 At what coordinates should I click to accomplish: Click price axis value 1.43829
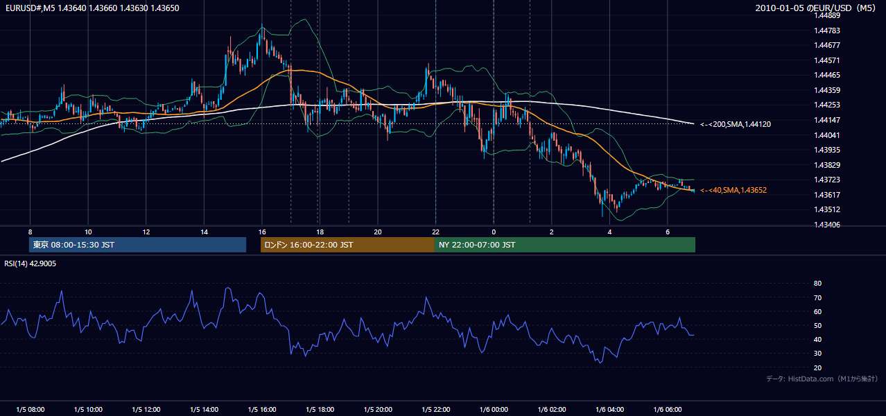pos(827,165)
